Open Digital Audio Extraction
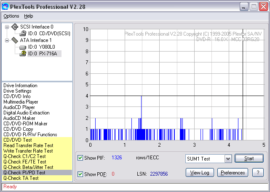 pyautogui.click(x=27, y=113)
